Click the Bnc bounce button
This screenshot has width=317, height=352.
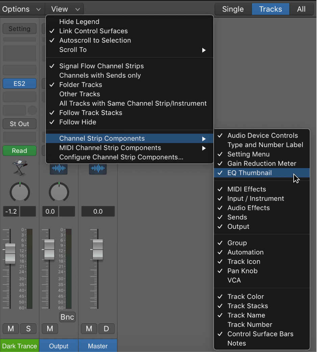(68, 317)
